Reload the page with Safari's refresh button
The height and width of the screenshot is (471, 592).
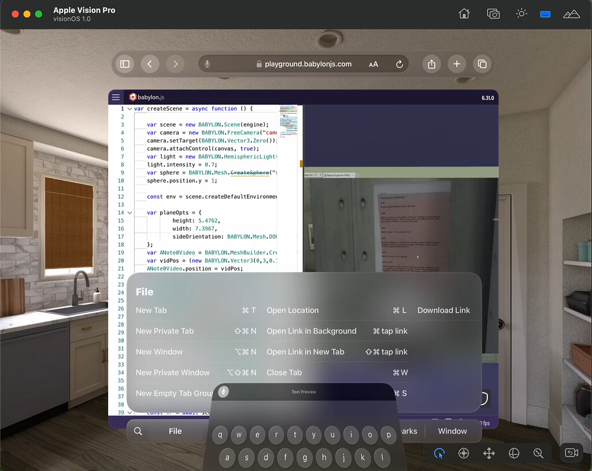(x=399, y=64)
